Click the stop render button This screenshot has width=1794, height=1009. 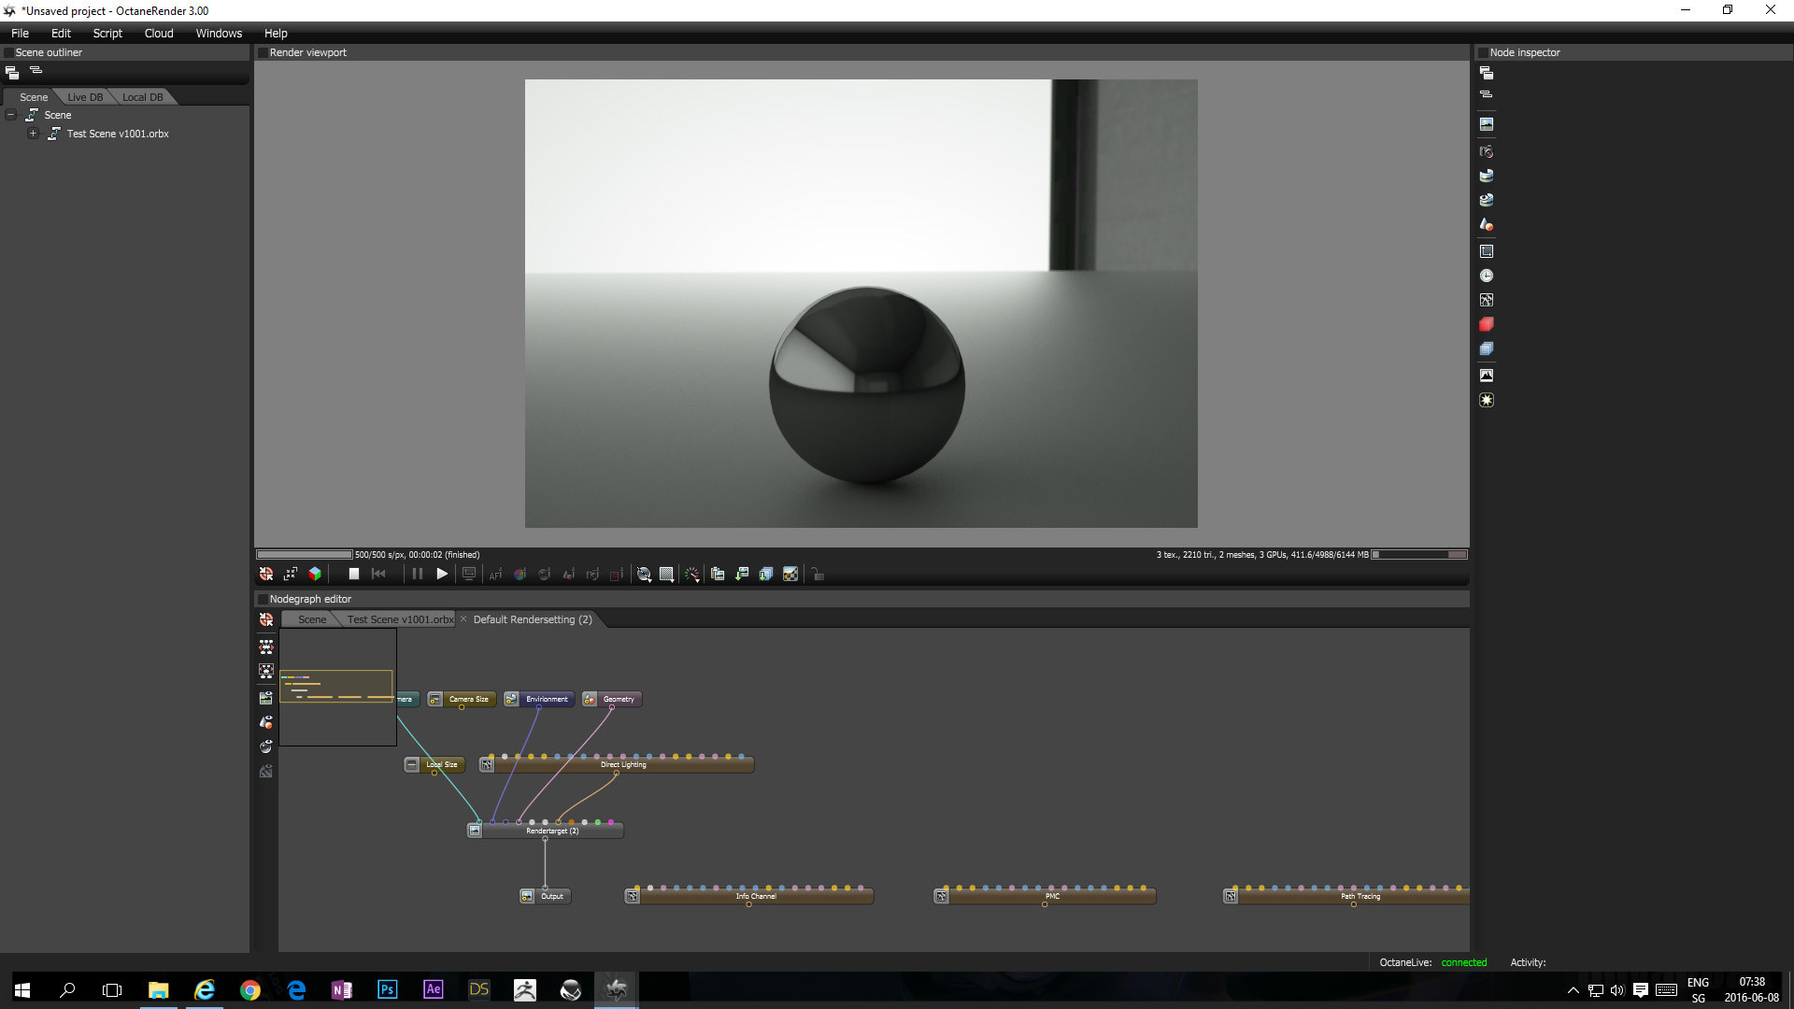[x=354, y=575]
